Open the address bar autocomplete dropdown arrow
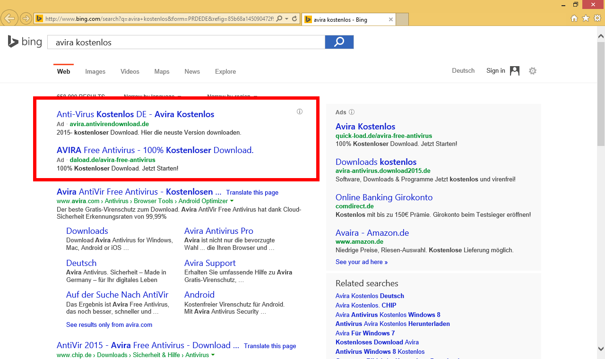 pyautogui.click(x=286, y=19)
